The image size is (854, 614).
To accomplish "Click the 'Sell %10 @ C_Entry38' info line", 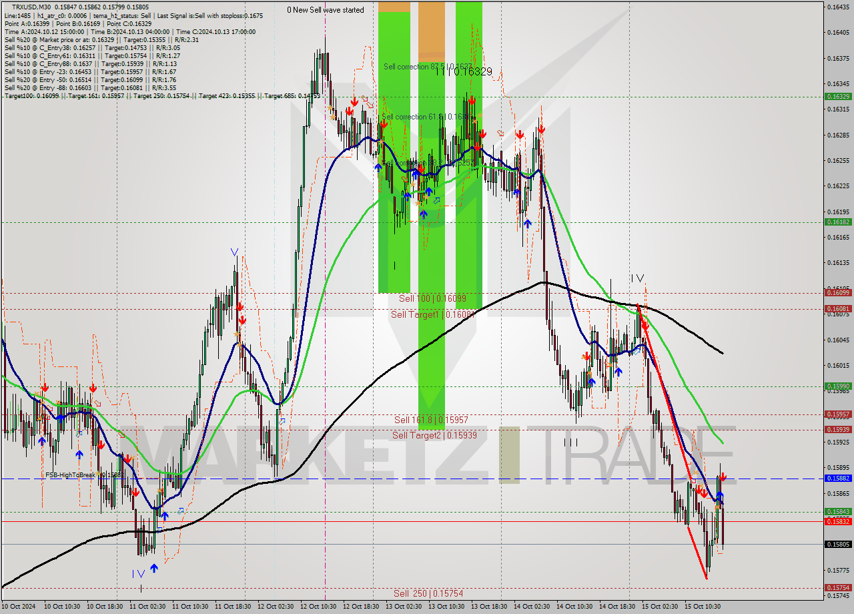I will tap(92, 47).
